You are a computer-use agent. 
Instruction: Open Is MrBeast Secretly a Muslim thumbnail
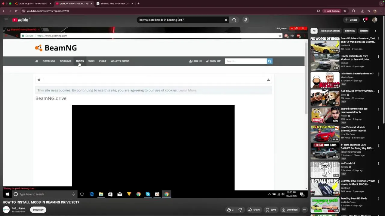point(325,80)
